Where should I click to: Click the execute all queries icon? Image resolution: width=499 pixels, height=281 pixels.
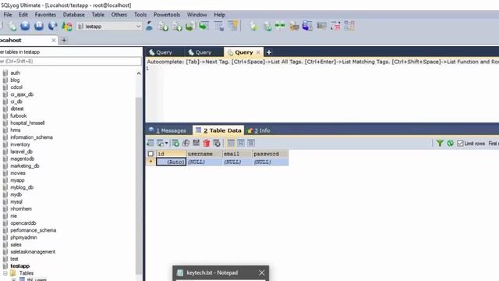(39, 26)
